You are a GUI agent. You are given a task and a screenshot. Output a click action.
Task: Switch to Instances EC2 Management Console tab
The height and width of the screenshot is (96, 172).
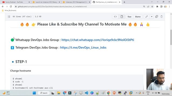click(76, 2)
